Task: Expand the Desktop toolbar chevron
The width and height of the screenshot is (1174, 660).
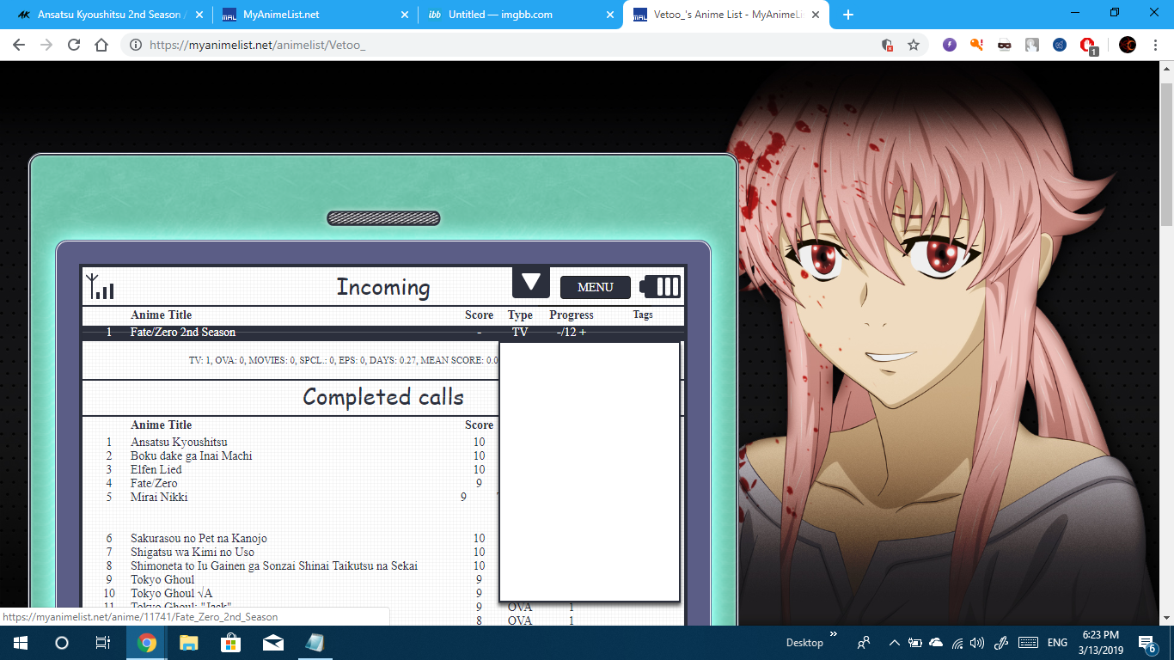Action: [832, 635]
